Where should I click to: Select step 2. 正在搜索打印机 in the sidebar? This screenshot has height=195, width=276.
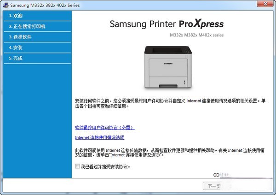pyautogui.click(x=37, y=26)
